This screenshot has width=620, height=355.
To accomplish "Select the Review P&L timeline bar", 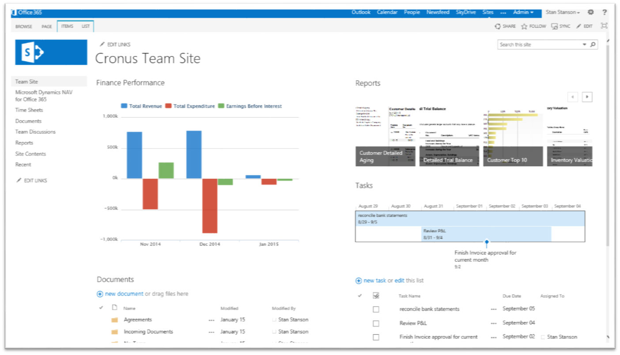I will (486, 234).
